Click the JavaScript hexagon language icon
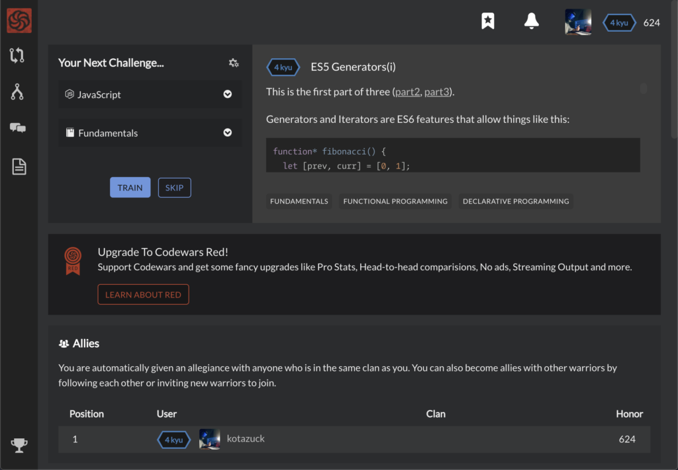 pyautogui.click(x=70, y=94)
